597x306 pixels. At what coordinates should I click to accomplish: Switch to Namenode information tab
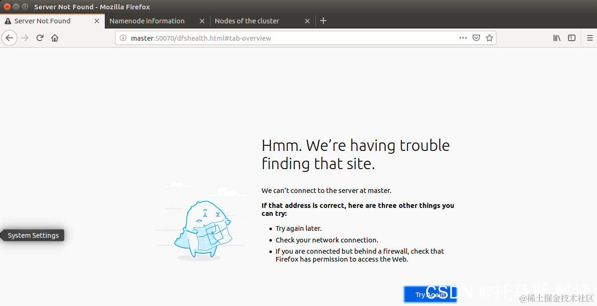point(157,21)
